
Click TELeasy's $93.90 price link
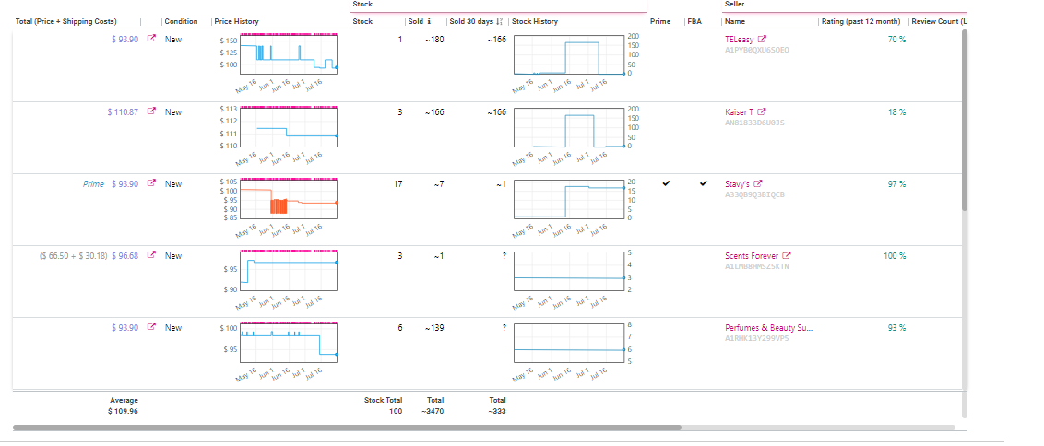coord(125,40)
